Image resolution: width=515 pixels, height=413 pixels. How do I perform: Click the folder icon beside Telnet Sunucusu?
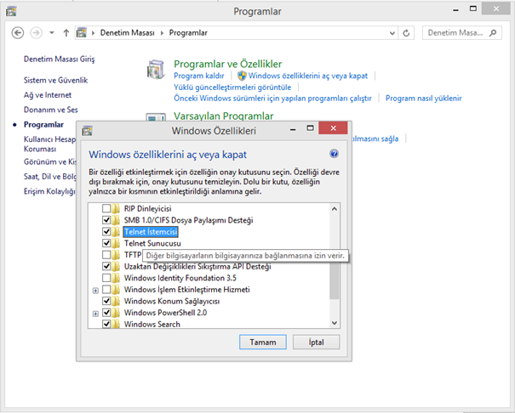(115, 243)
